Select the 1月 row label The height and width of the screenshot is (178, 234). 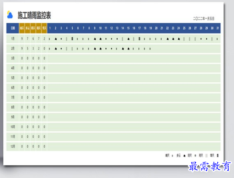(x=13, y=39)
